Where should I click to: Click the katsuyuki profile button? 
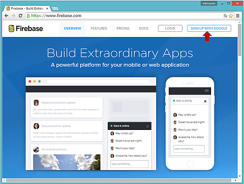click(209, 3)
